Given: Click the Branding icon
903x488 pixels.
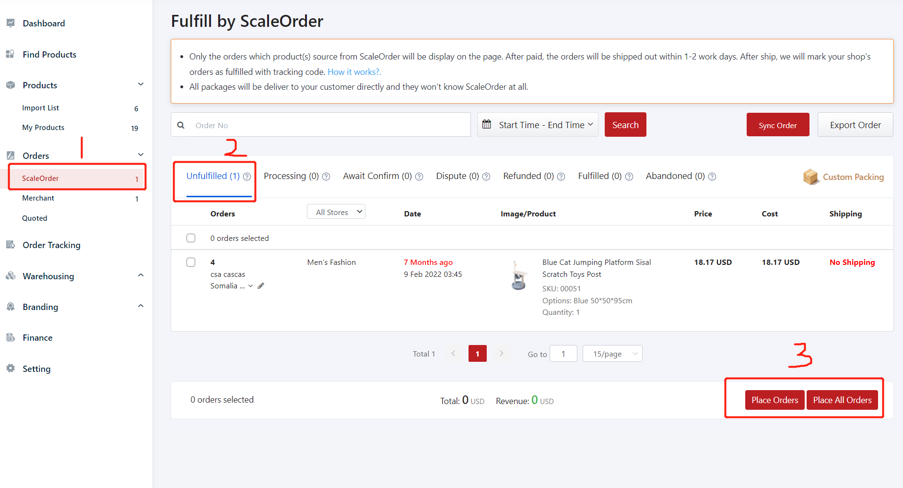Looking at the screenshot, I should 10,307.
